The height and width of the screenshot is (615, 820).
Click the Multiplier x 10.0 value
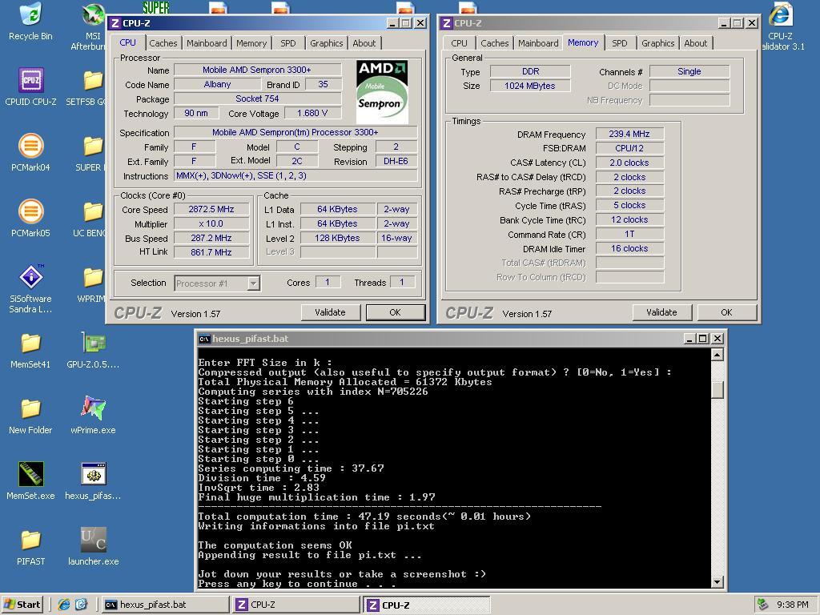[211, 223]
